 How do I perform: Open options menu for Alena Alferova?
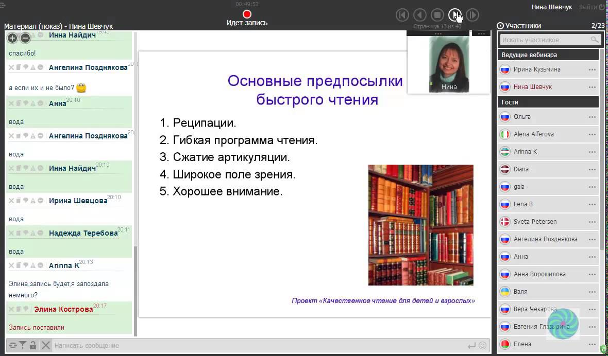(x=592, y=134)
